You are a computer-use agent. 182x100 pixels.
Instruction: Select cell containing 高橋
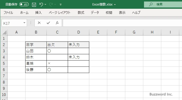point(36,63)
